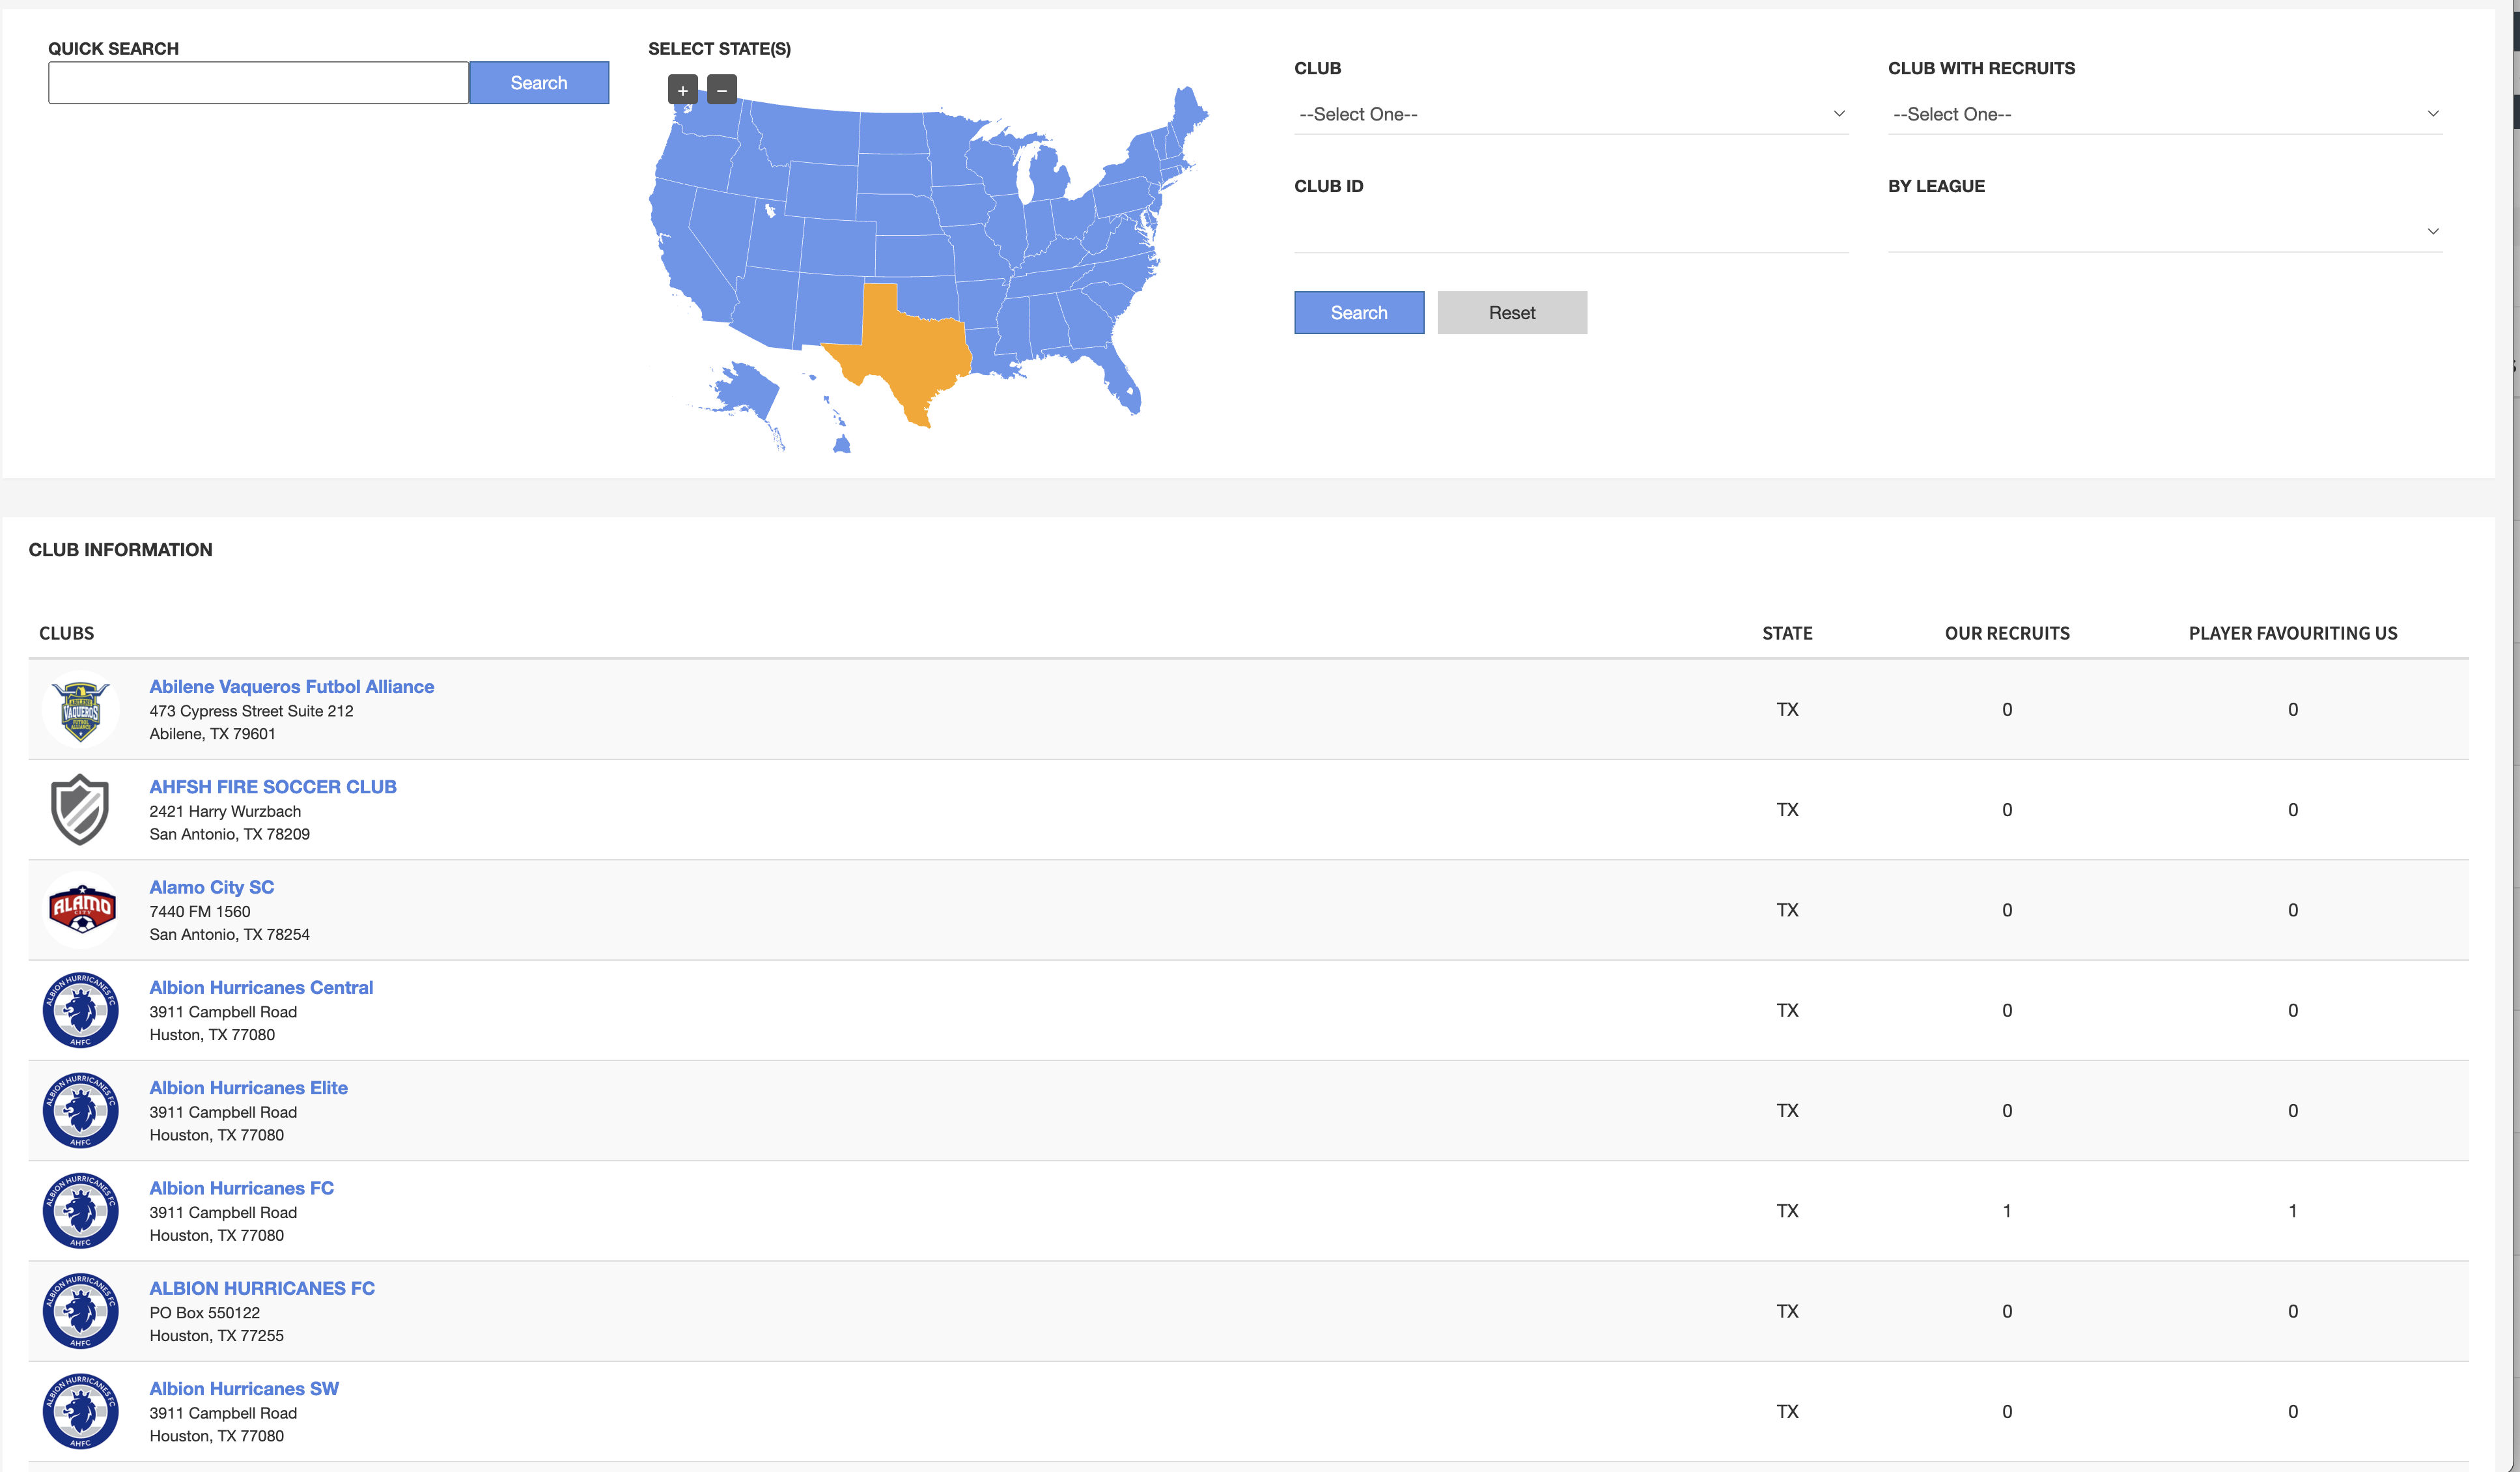Viewport: 2520px width, 1472px height.
Task: Open Abilene Vaqueros Futbol Alliance link
Action: 291,687
